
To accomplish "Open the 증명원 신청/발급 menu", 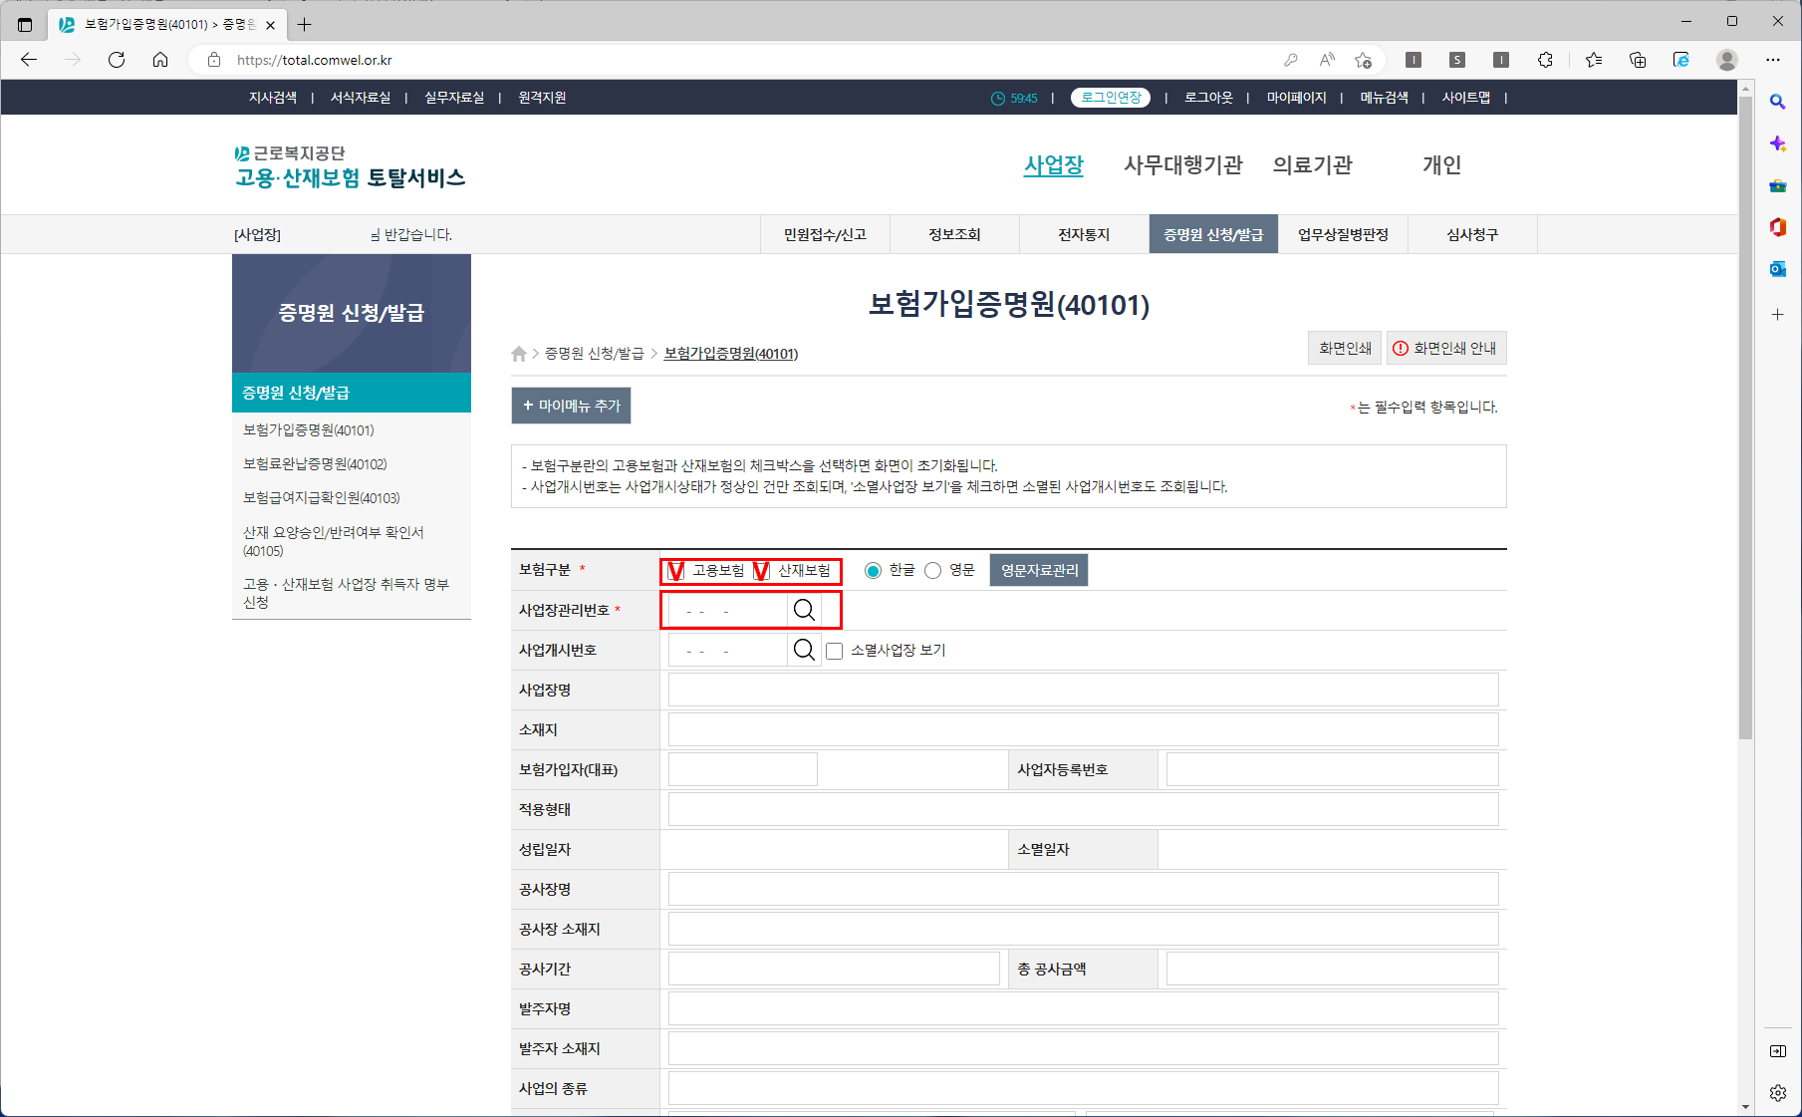I will click(x=1213, y=234).
